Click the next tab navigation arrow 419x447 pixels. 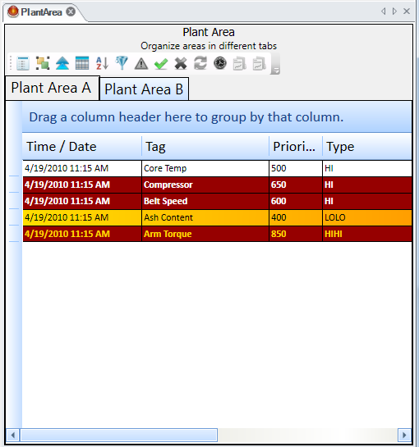[394, 11]
